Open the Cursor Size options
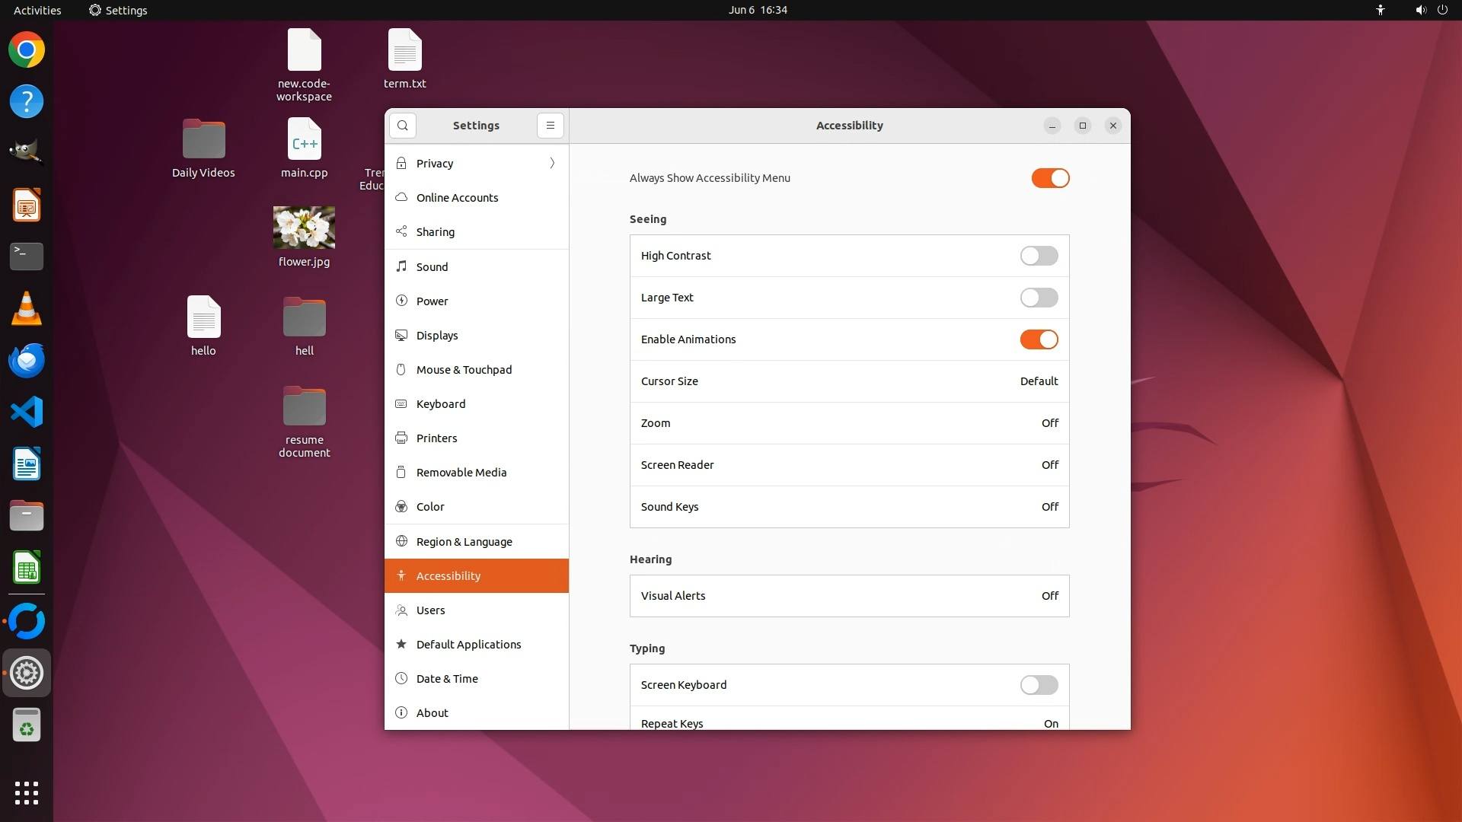This screenshot has height=822, width=1462. point(849,381)
